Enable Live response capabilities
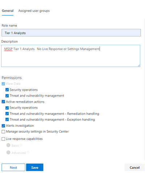The width and height of the screenshot is (145, 173). pos(3,139)
